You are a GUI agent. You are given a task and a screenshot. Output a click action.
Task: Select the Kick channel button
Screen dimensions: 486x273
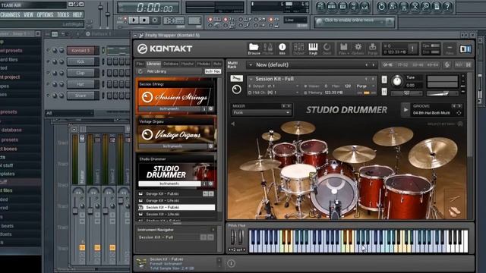[x=80, y=61]
